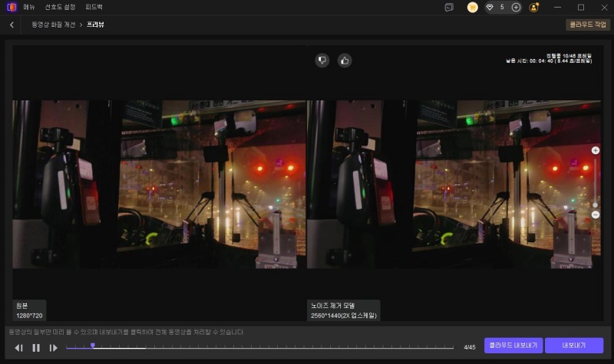Go back with the left arrow icon

click(x=12, y=25)
